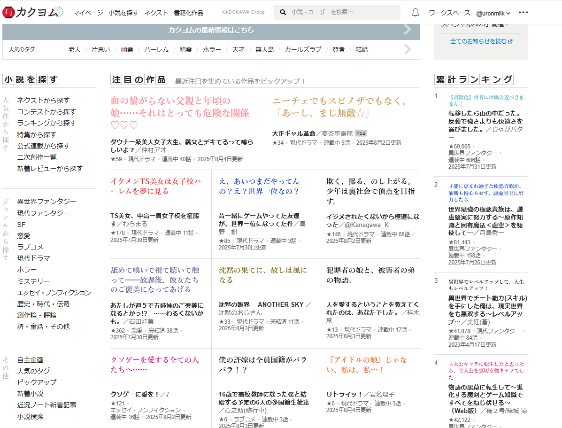Open the three-dots more menu
This screenshot has width=562, height=428.
[523, 13]
